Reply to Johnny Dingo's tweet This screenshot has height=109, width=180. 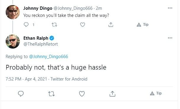26,25
